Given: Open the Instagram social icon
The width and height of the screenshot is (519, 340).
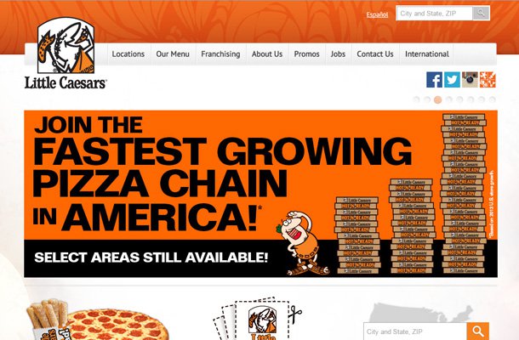Looking at the screenshot, I should point(470,80).
